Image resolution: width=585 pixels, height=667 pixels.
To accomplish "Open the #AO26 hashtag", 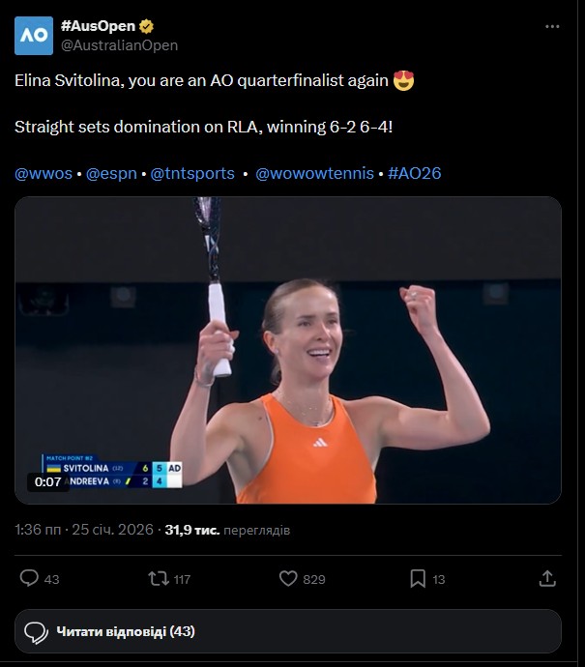I will click(x=415, y=173).
